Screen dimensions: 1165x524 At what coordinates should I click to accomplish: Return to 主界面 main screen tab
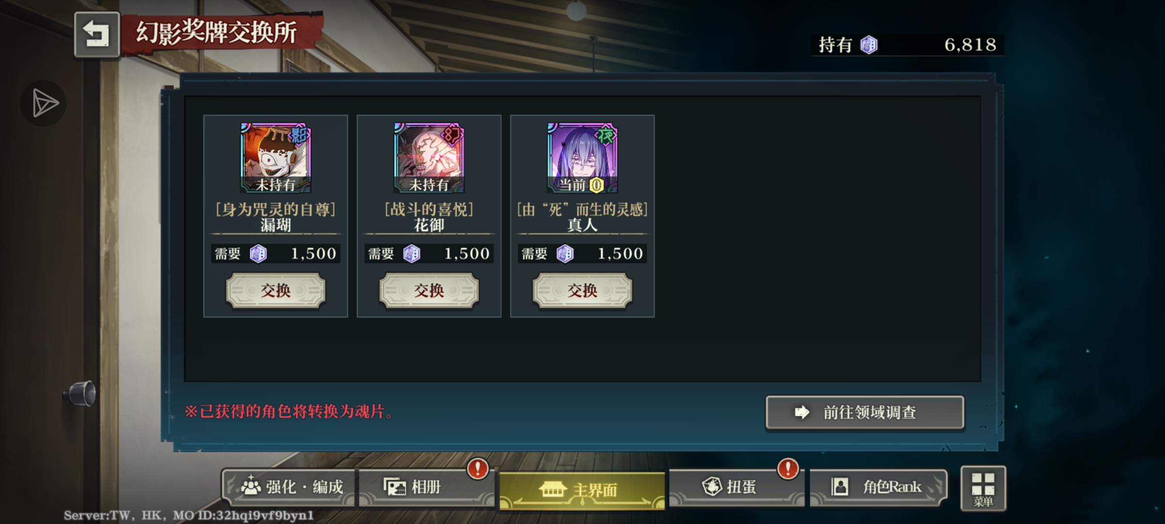point(582,490)
